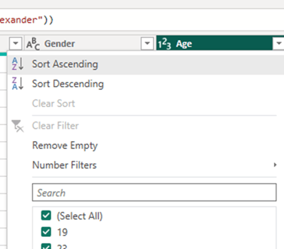Screen dimensions: 284x249
Task: Click the Clear Filter funnel icon
Action: tap(17, 126)
